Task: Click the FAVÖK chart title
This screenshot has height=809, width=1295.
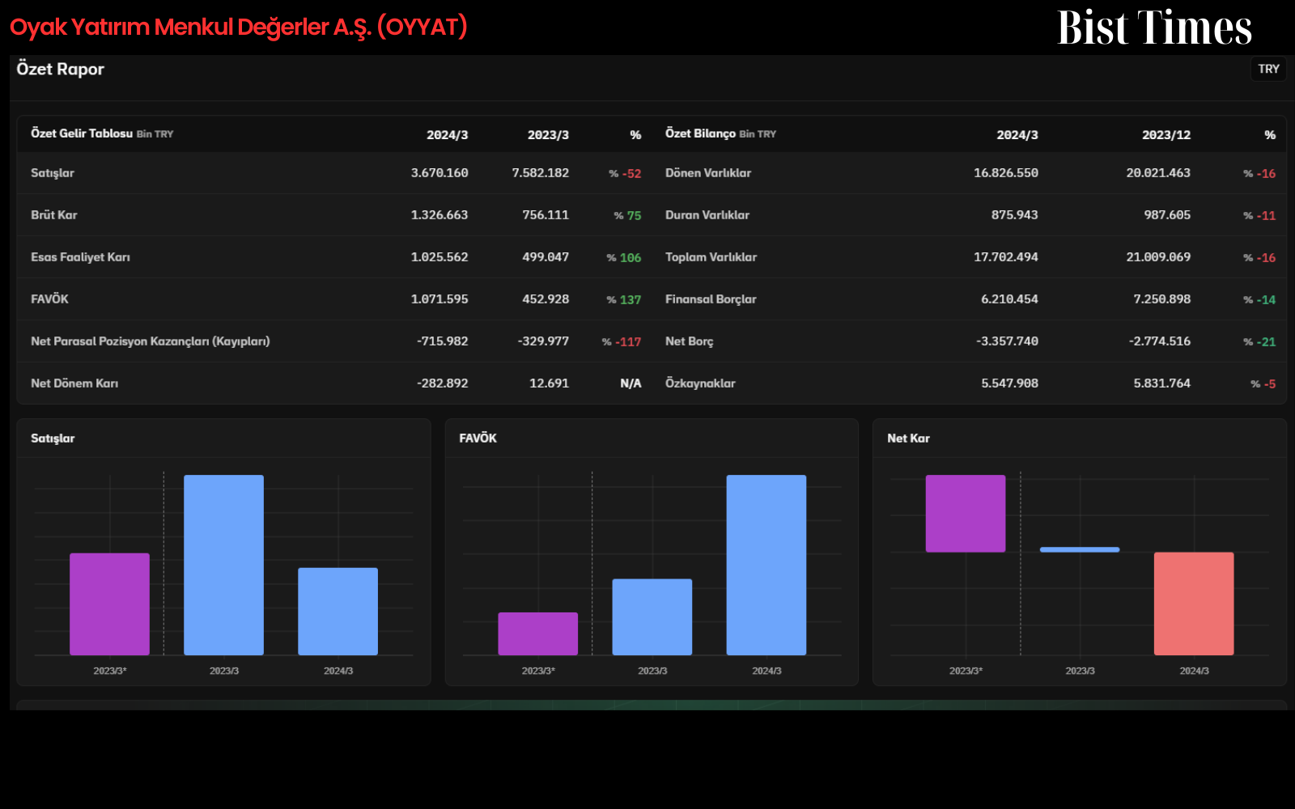Action: [478, 438]
